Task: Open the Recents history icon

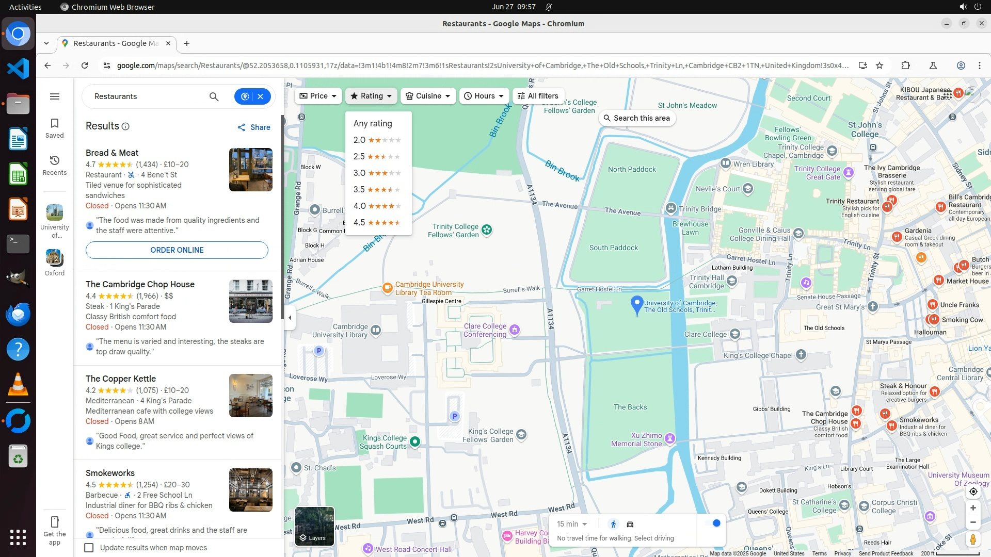Action: [x=54, y=165]
